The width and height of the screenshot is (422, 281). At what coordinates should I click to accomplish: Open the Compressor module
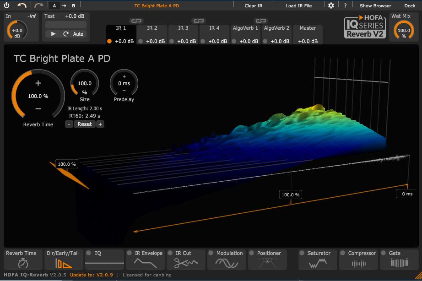click(x=358, y=259)
